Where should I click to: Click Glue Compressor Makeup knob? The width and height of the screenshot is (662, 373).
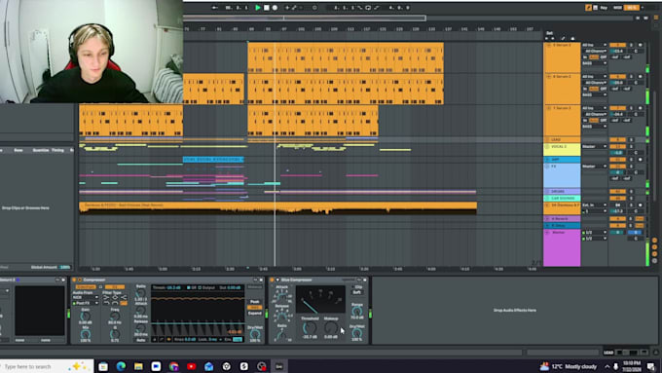click(331, 328)
